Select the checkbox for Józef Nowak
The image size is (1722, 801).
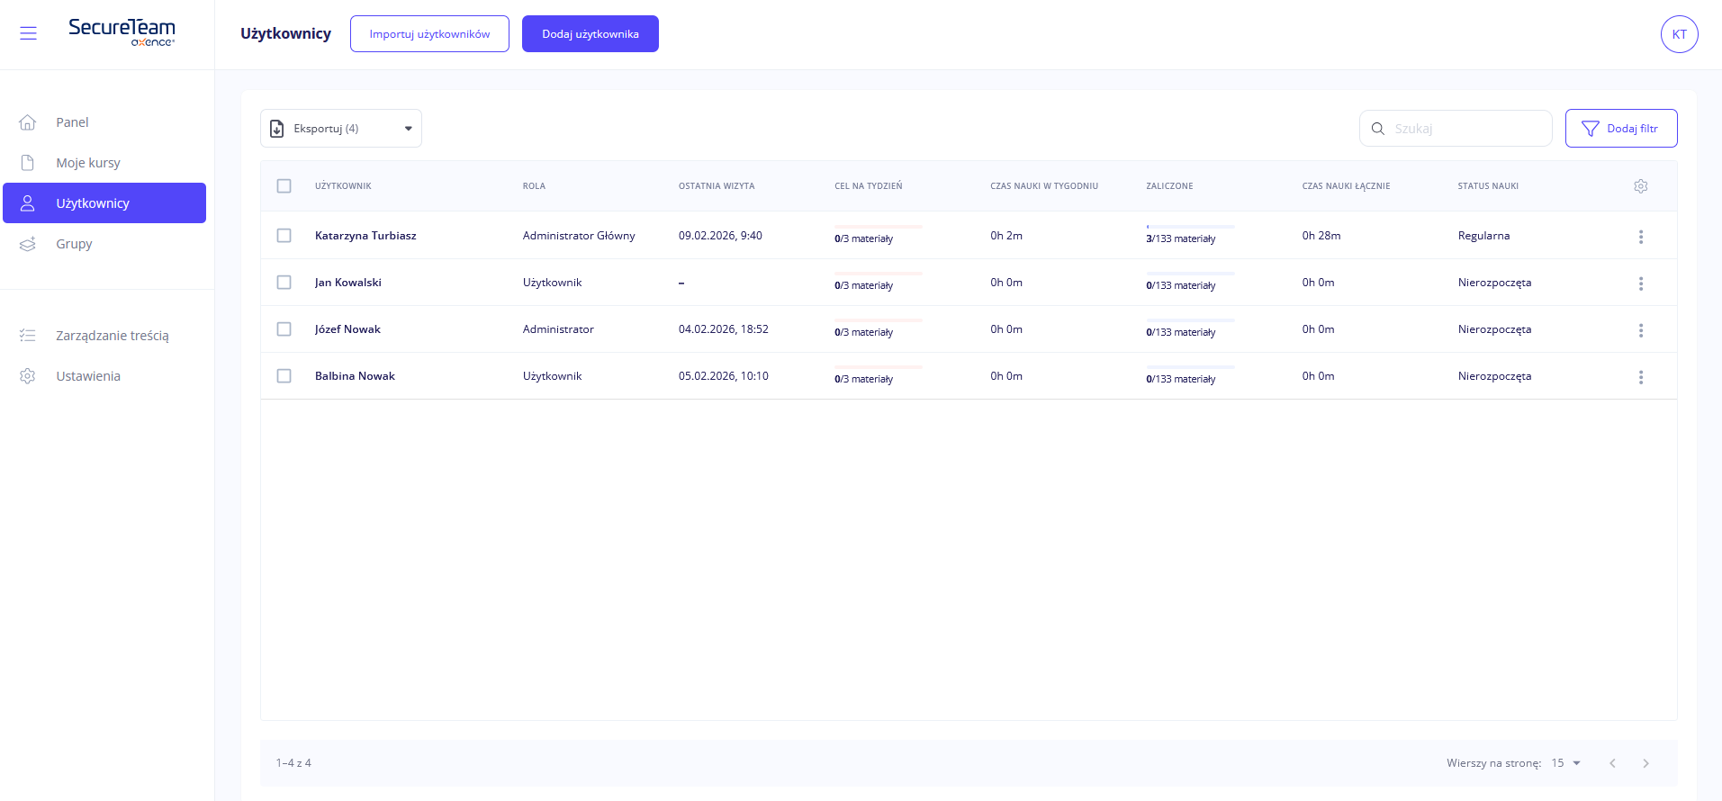click(x=284, y=329)
